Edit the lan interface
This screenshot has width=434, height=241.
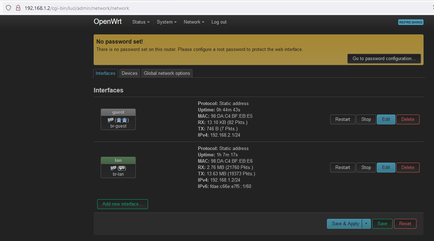(386, 167)
